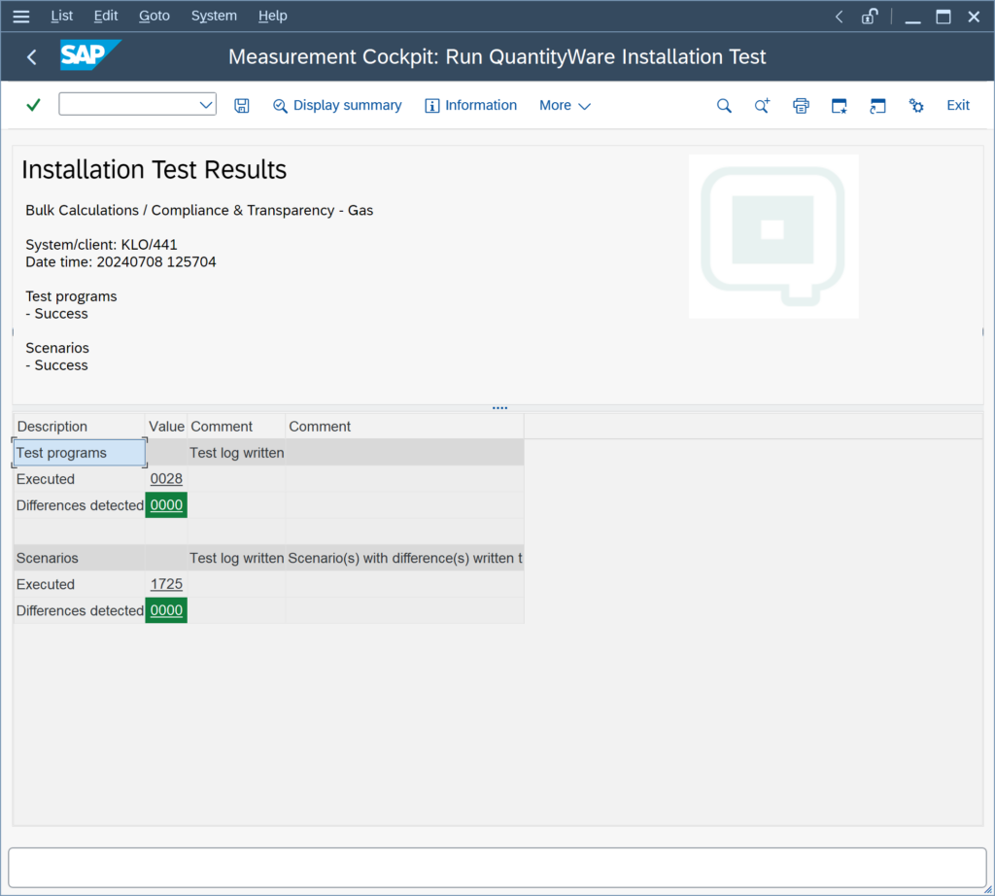Image resolution: width=995 pixels, height=896 pixels.
Task: Click the System/client: KLO/441 text
Action: pos(101,245)
